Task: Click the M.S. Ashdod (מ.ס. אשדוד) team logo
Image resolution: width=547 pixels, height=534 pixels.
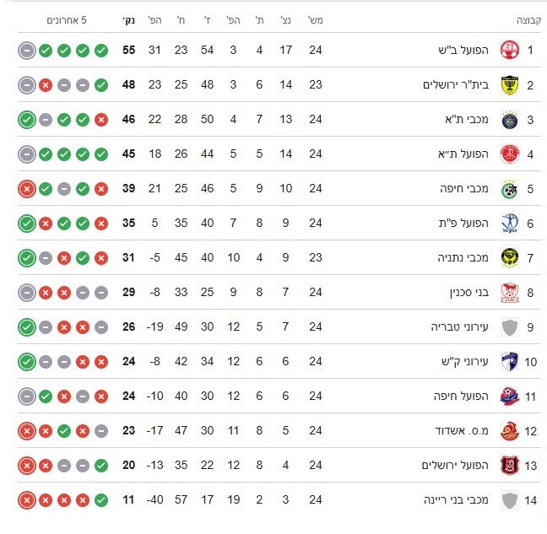Action: [x=508, y=431]
